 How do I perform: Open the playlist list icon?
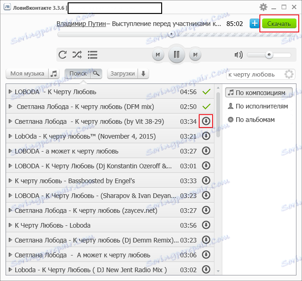[x=93, y=55]
